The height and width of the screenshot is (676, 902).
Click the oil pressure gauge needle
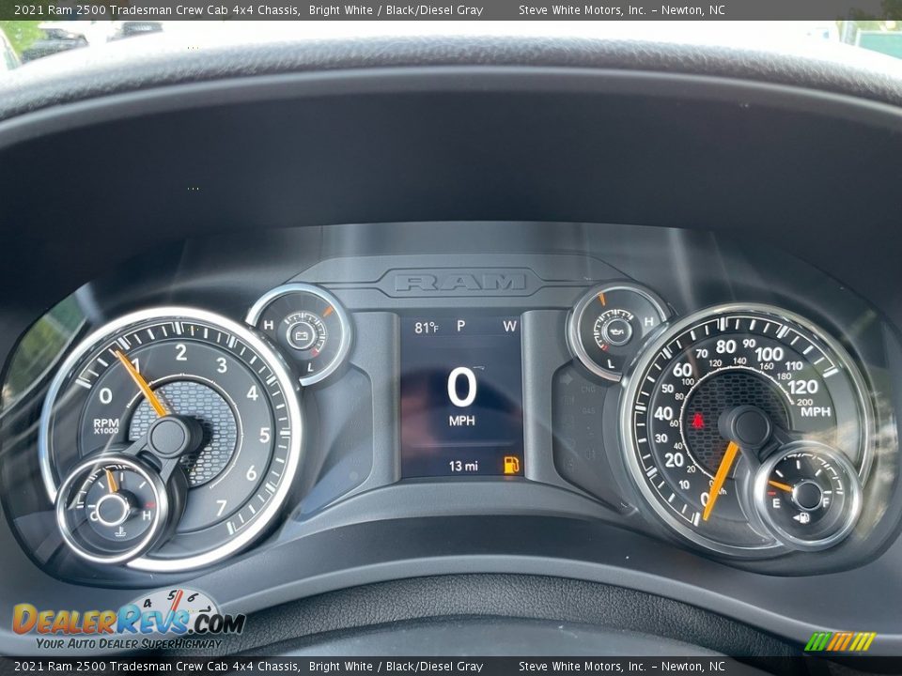pos(601,299)
